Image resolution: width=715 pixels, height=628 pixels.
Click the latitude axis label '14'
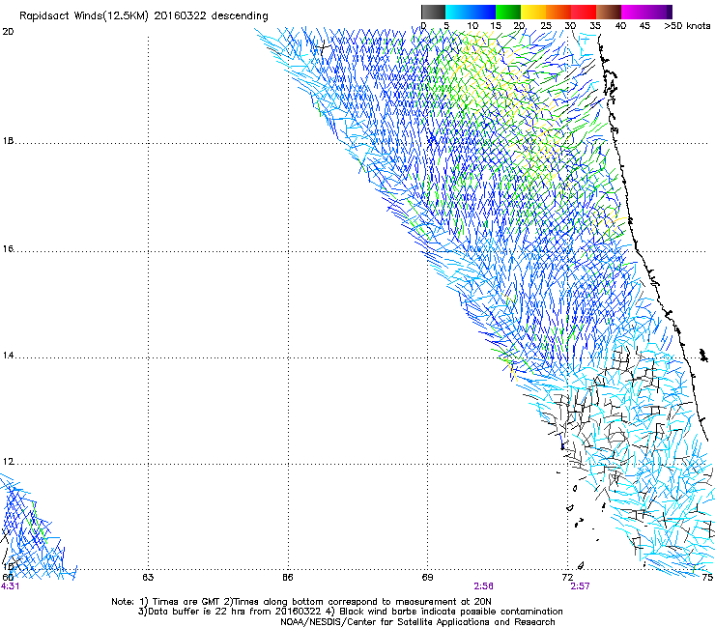(8, 356)
